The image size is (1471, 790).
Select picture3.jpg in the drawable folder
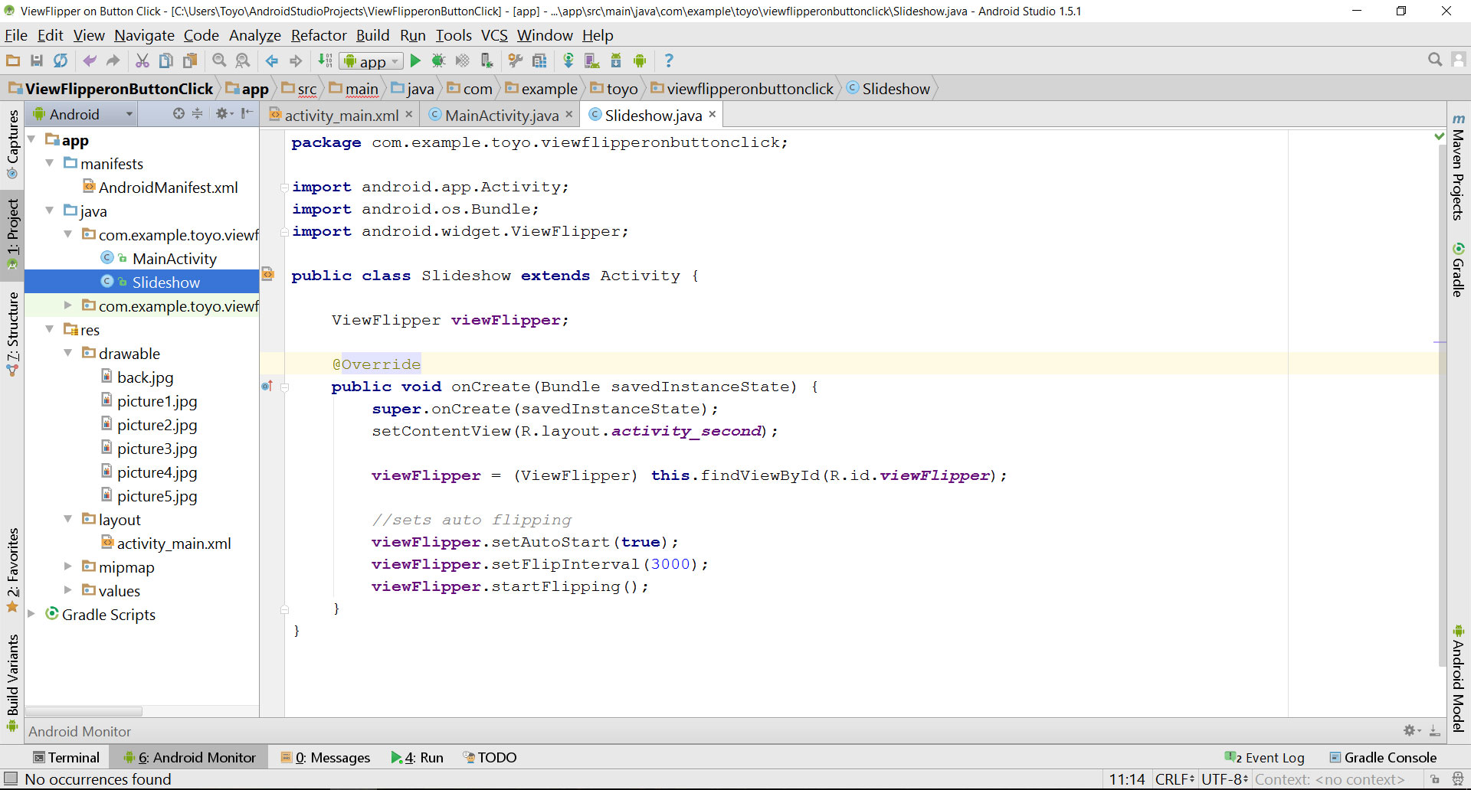click(x=156, y=449)
